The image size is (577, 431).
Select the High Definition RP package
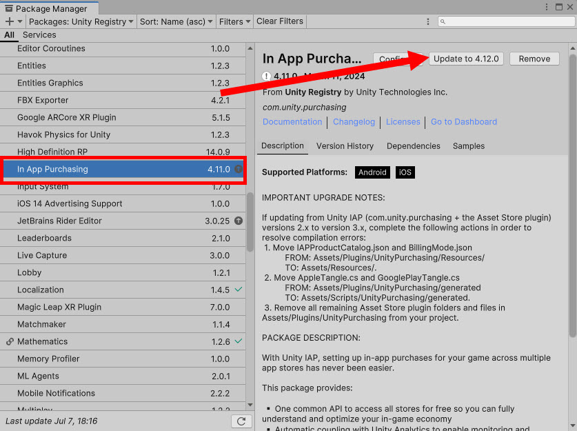click(x=123, y=151)
